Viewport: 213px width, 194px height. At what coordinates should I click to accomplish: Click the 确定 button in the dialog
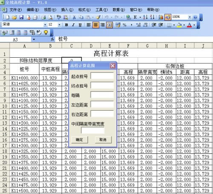[80, 140]
